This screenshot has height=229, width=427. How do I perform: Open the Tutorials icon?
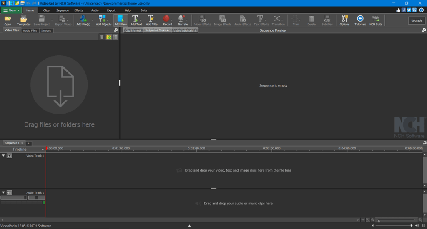pyautogui.click(x=360, y=19)
